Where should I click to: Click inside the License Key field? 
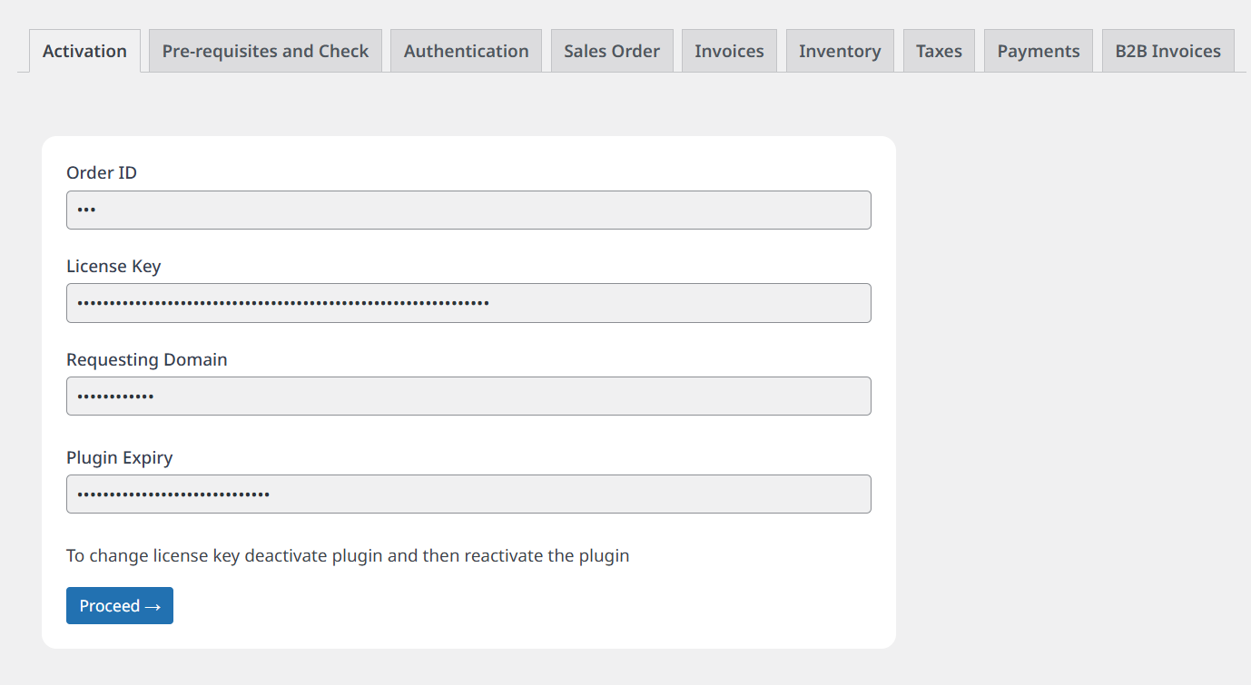click(468, 303)
